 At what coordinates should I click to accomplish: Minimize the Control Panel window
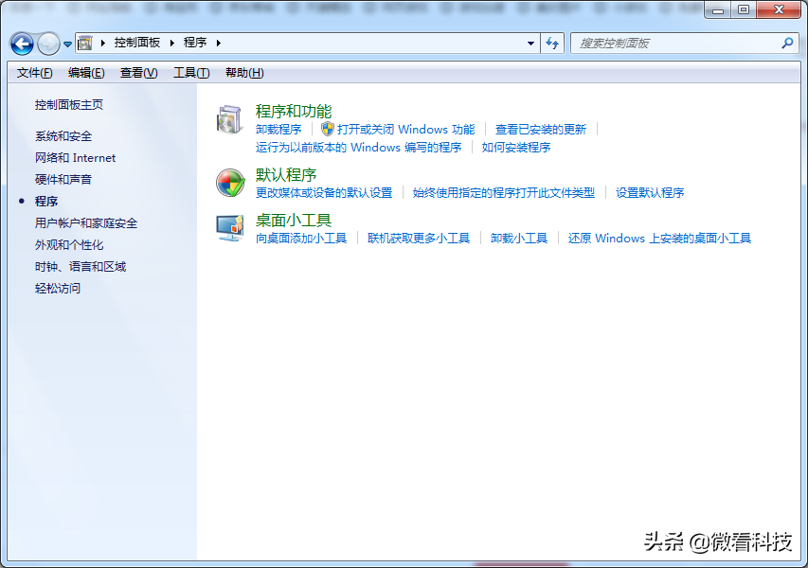click(718, 9)
